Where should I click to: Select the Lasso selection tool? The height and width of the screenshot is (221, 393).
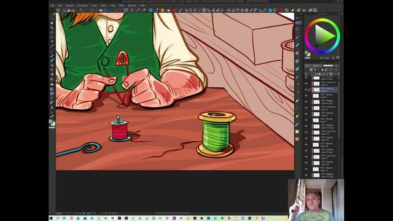pyautogui.click(x=52, y=37)
